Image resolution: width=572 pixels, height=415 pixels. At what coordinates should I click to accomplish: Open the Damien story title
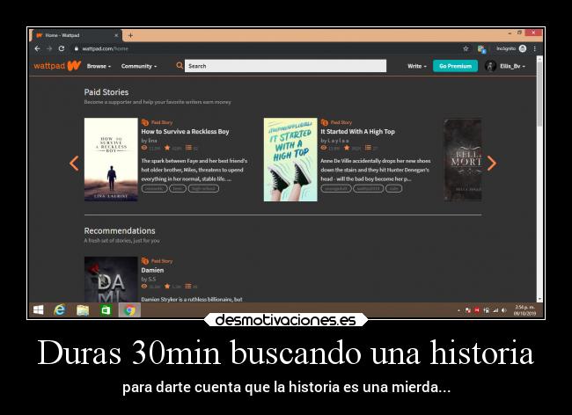point(152,270)
